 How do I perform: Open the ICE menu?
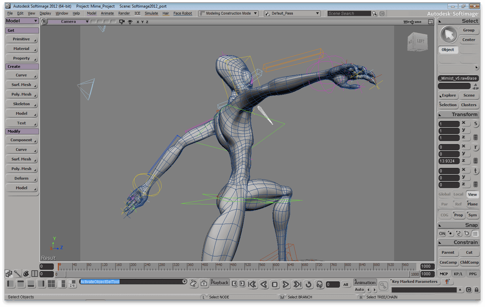pos(137,14)
